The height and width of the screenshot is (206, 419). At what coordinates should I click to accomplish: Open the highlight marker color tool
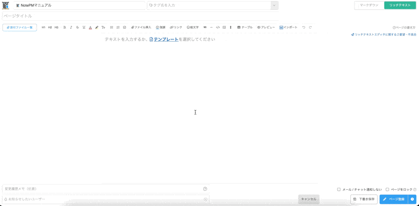97,28
